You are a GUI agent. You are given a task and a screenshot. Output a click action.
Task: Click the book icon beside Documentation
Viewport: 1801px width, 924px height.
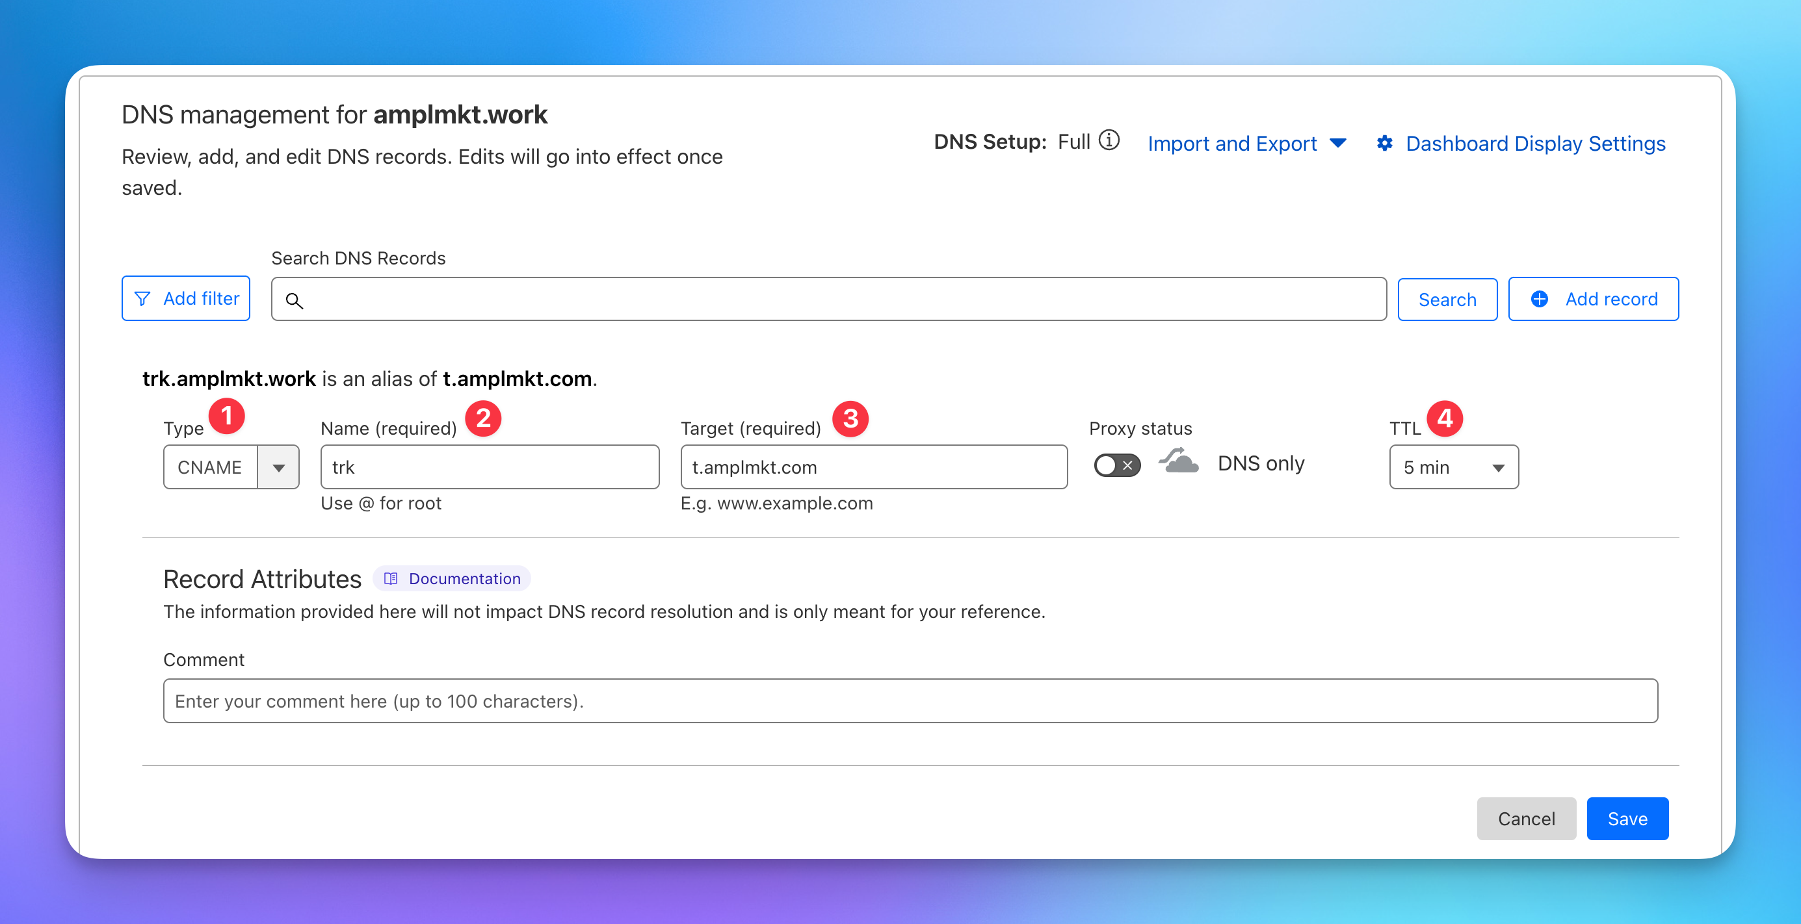[x=391, y=579]
